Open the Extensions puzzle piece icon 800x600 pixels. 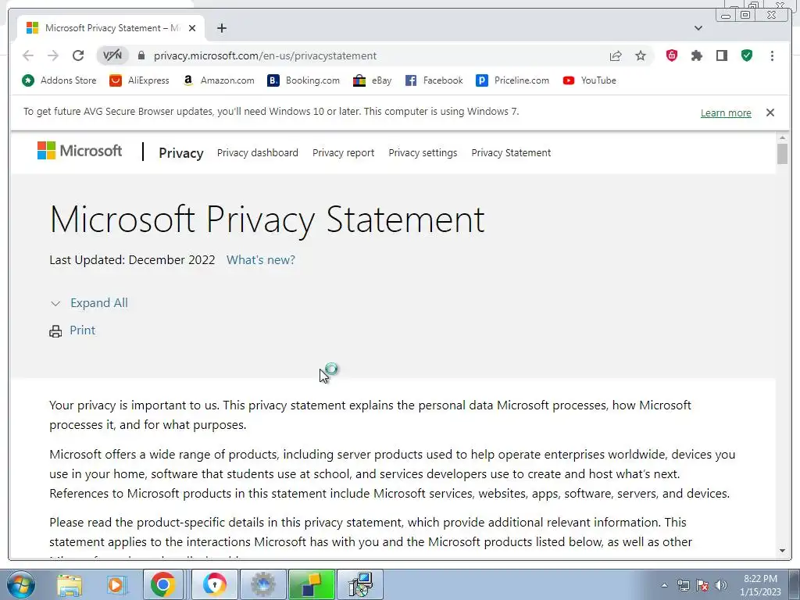pyautogui.click(x=697, y=55)
